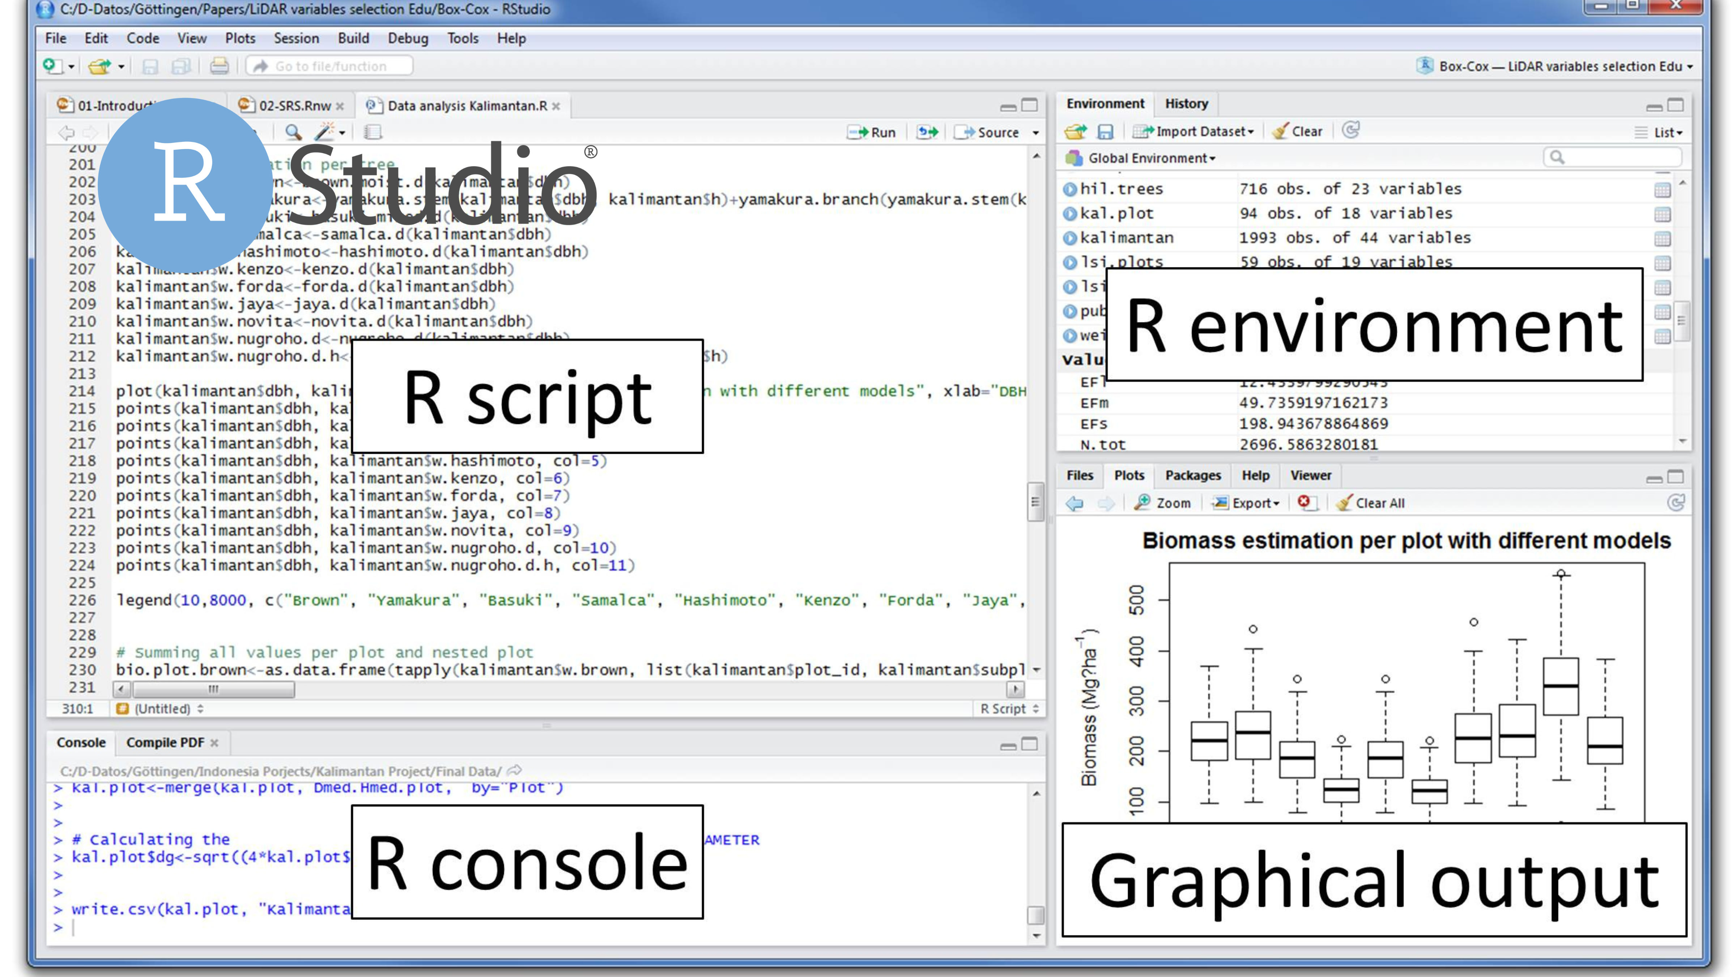The width and height of the screenshot is (1736, 977).
Task: Close the Data analysis Kalimantan.R tab
Action: (556, 106)
